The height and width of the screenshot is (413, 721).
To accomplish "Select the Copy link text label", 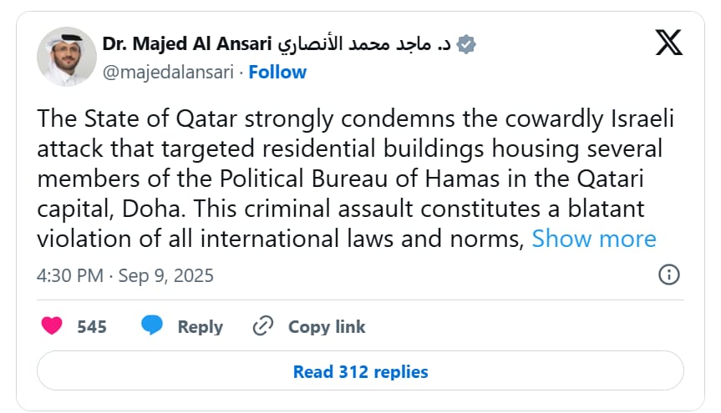I will pyautogui.click(x=327, y=327).
